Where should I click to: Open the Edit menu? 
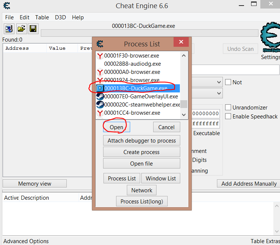pos(24,17)
